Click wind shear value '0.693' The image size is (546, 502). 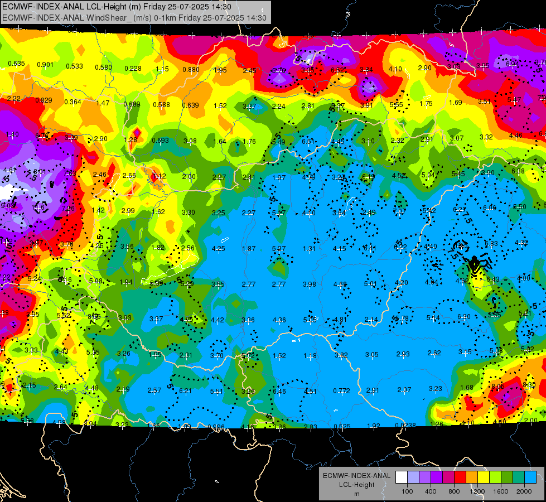pyautogui.click(x=160, y=141)
